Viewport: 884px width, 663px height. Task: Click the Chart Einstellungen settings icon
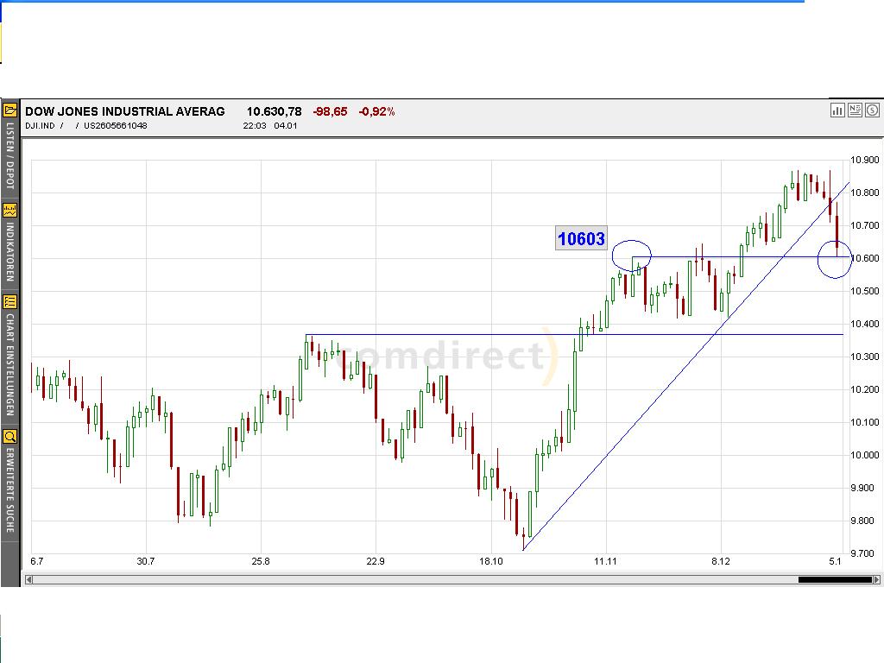click(x=10, y=301)
